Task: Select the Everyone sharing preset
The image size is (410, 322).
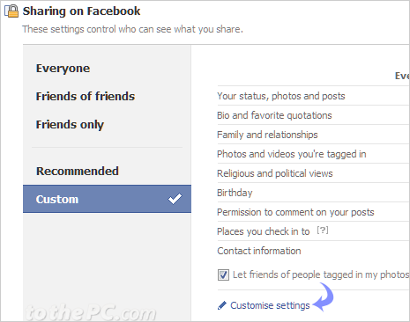Action: click(x=63, y=69)
